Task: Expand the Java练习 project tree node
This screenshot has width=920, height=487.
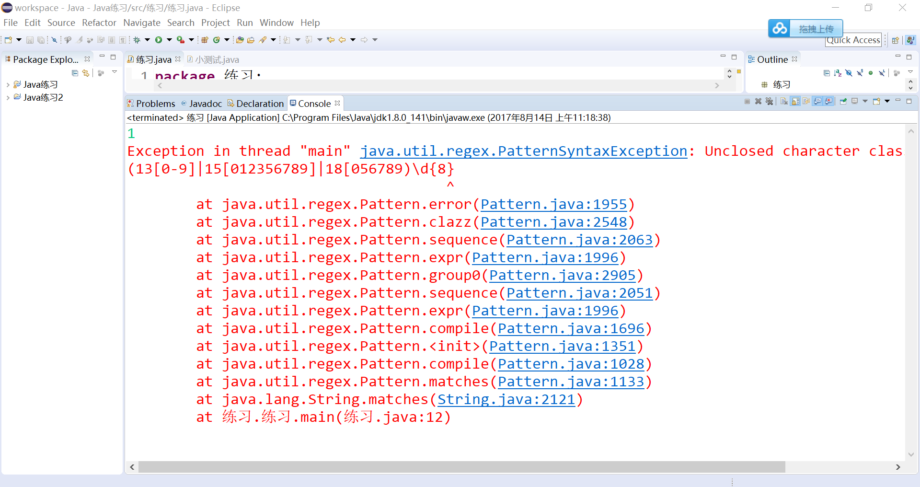Action: [x=8, y=85]
